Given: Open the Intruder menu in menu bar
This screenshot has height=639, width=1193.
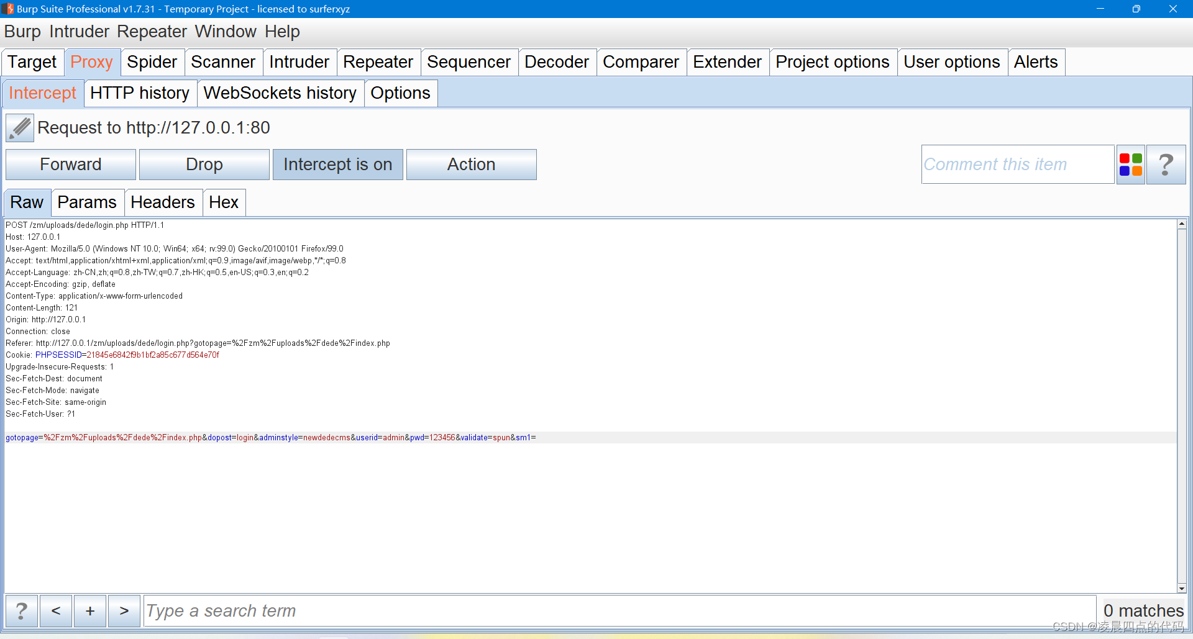Looking at the screenshot, I should (x=79, y=32).
